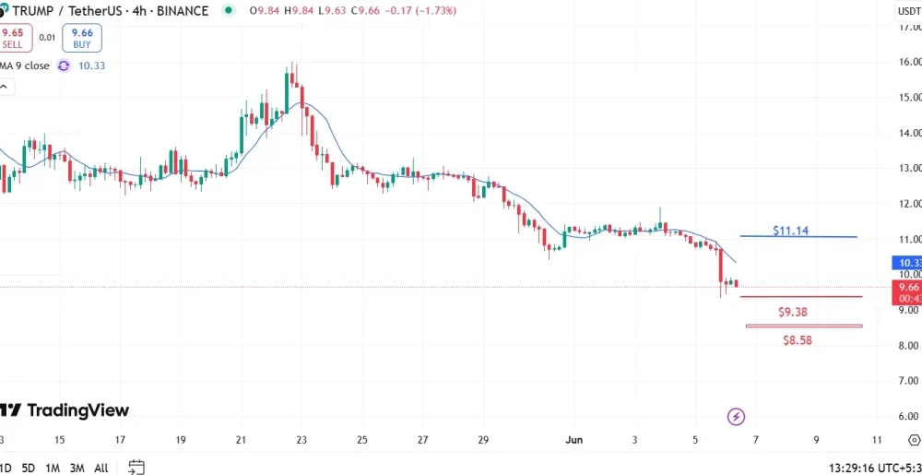The width and height of the screenshot is (922, 475).
Task: Select the 5D time range
Action: pyautogui.click(x=29, y=469)
